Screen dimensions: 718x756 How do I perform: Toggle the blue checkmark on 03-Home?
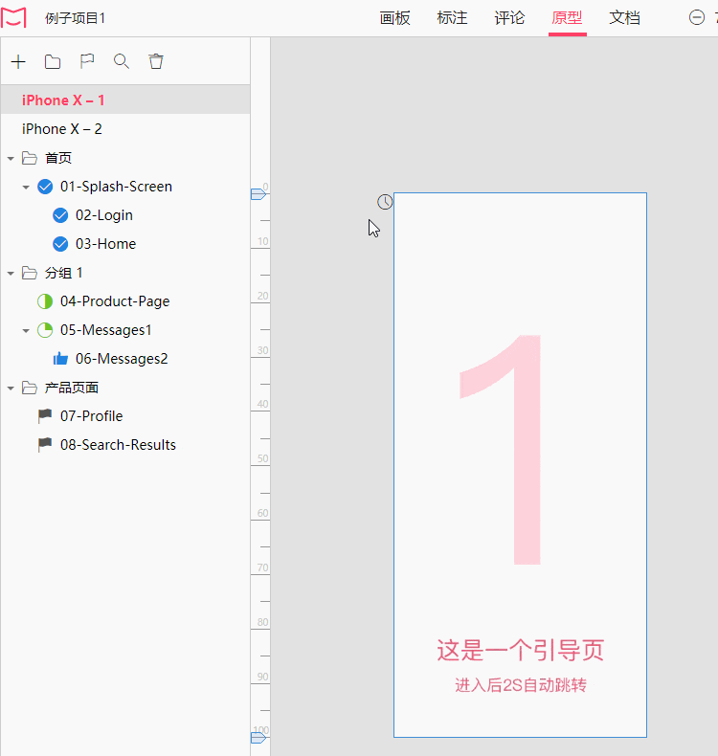click(x=60, y=244)
